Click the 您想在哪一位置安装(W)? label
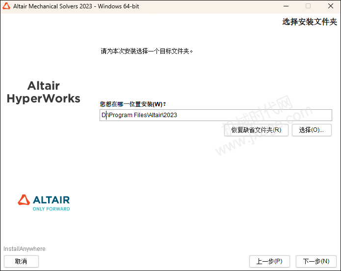 tap(132, 104)
